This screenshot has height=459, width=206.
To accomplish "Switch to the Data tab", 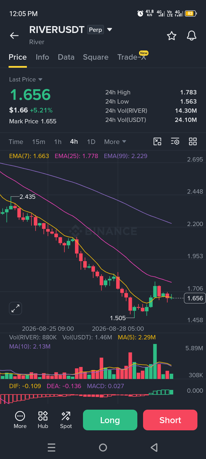I will click(66, 57).
